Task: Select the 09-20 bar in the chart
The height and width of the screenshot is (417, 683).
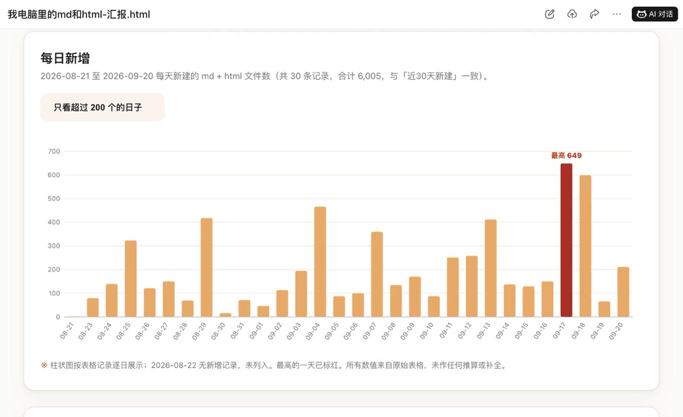Action: pyautogui.click(x=624, y=292)
